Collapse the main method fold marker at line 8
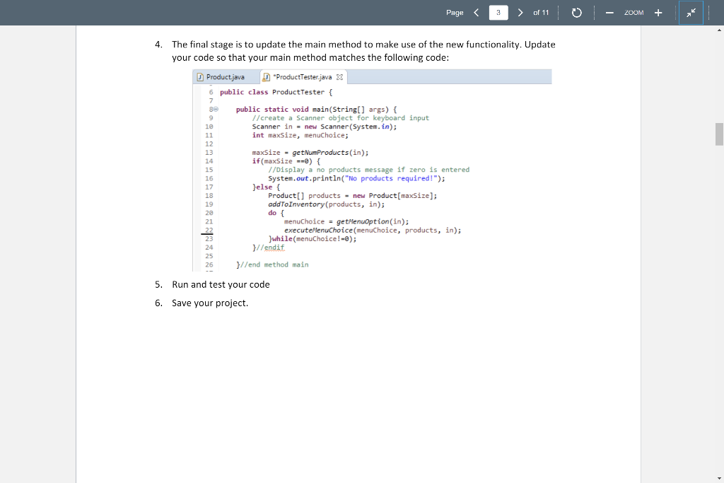Viewport: 724px width, 483px height. pos(216,109)
